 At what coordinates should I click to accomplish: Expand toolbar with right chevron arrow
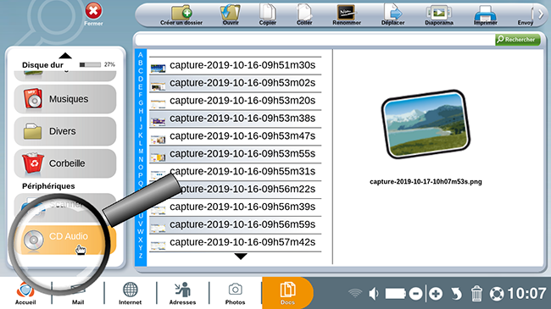click(x=541, y=14)
